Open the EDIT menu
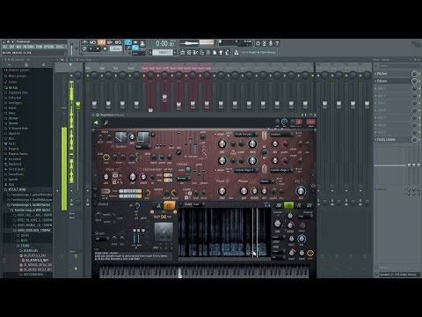 click(11, 47)
